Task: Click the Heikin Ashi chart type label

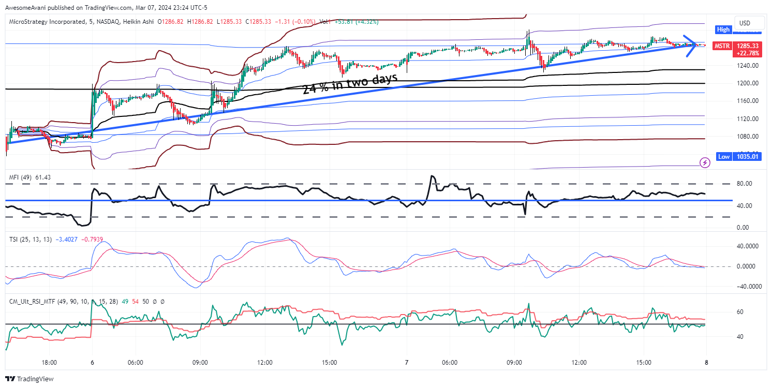Action: 139,22
